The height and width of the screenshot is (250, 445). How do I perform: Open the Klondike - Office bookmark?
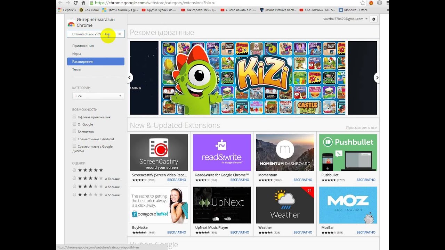click(x=353, y=10)
